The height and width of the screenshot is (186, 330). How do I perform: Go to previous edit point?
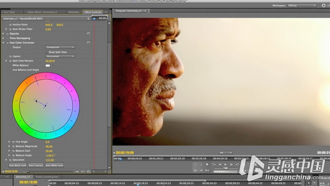(x=214, y=165)
